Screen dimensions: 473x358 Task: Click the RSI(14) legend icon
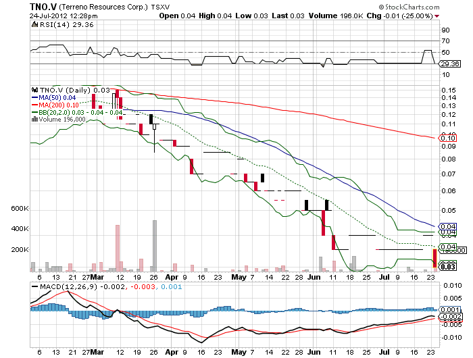pyautogui.click(x=34, y=24)
